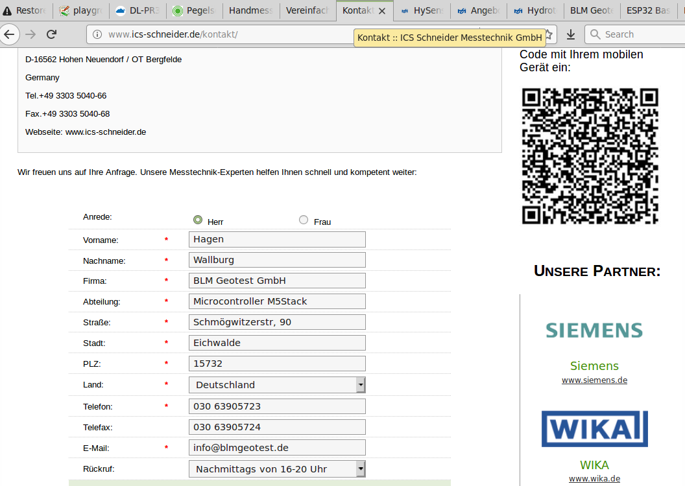Click the Siemens partner logo
Image resolution: width=685 pixels, height=486 pixels.
[594, 330]
